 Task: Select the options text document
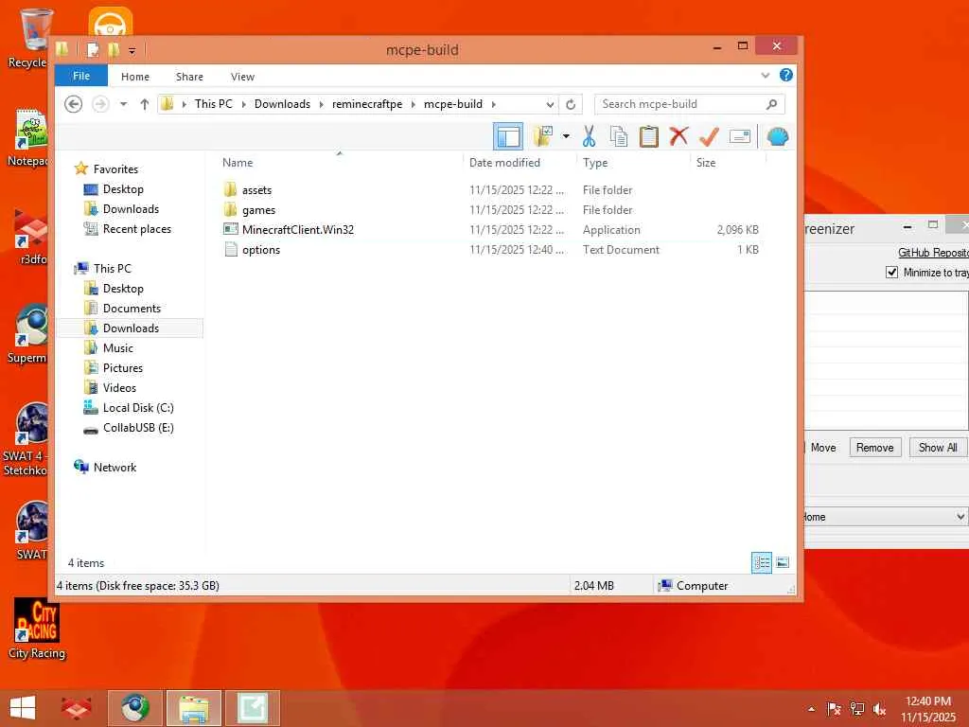tap(261, 249)
